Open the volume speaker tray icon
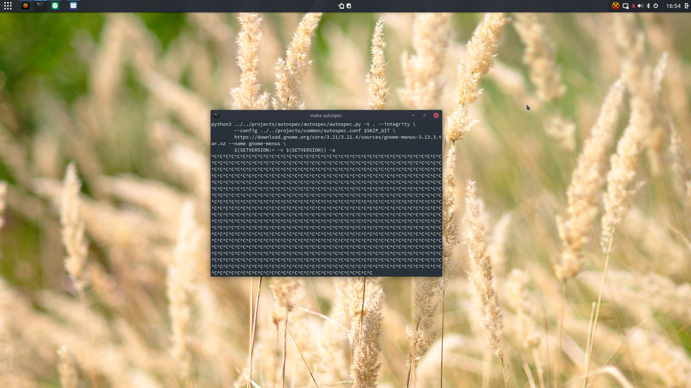691x388 pixels. click(641, 6)
